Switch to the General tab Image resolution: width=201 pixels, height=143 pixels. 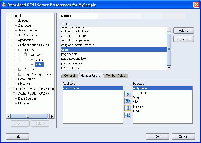69,76
